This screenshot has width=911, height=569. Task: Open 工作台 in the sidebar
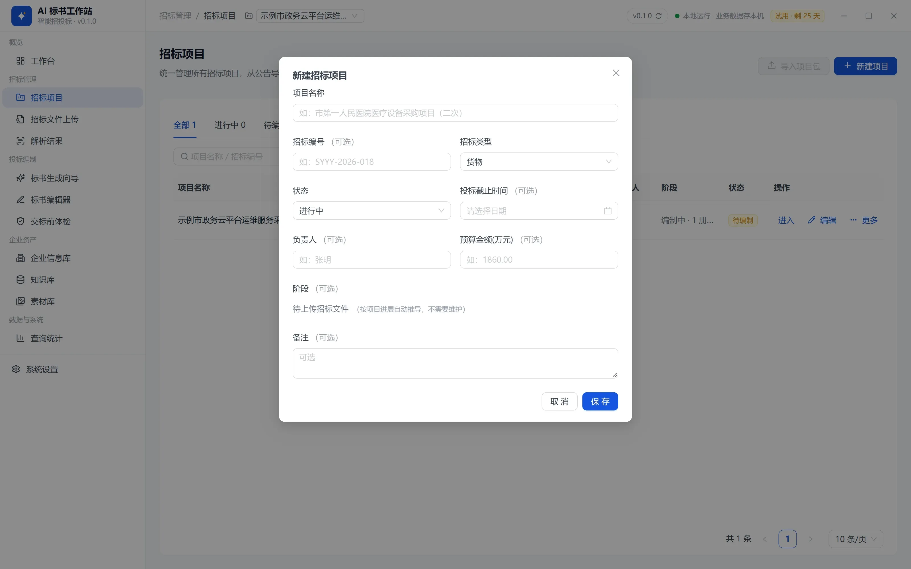[73, 61]
